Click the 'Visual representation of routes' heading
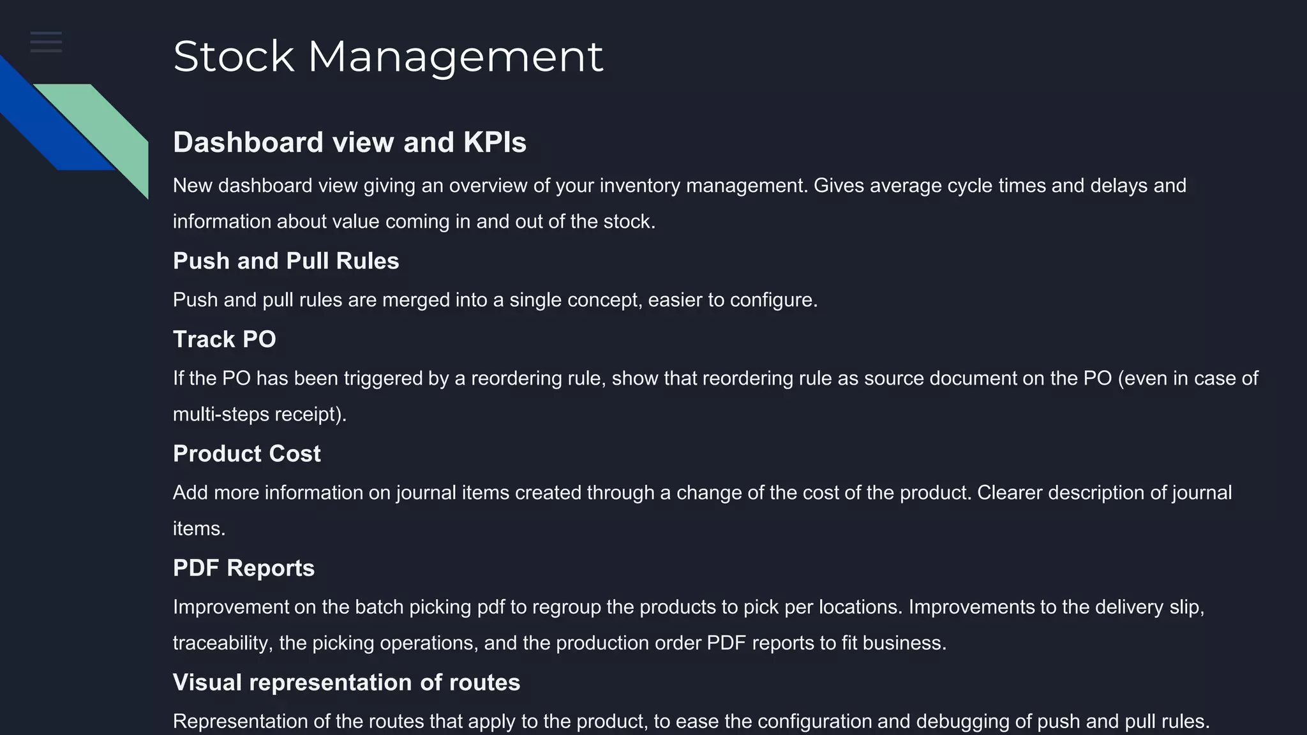 [x=347, y=683]
